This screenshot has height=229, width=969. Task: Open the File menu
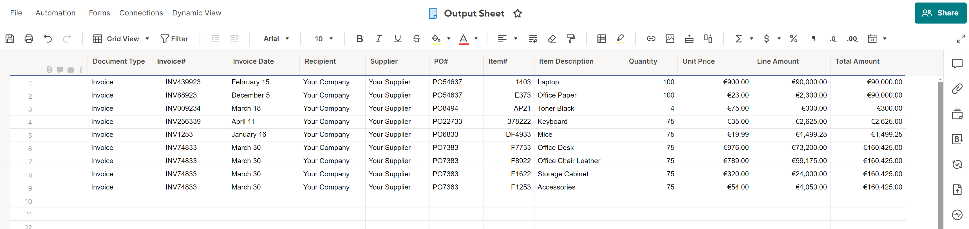(16, 13)
